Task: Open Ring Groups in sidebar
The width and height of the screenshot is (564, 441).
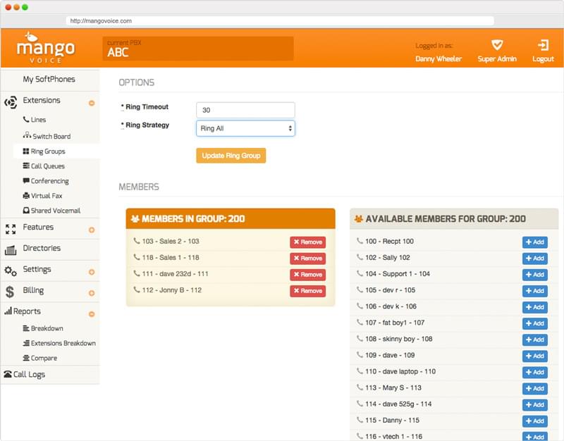Action: (x=47, y=151)
